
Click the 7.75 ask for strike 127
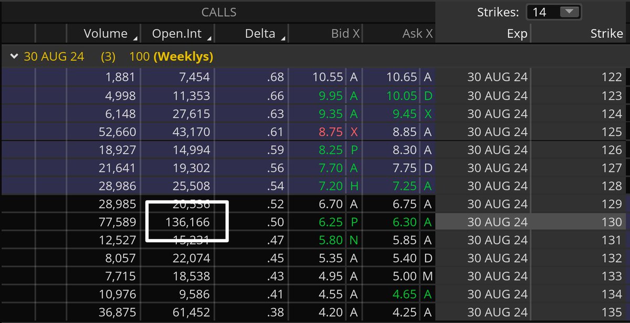[404, 168]
